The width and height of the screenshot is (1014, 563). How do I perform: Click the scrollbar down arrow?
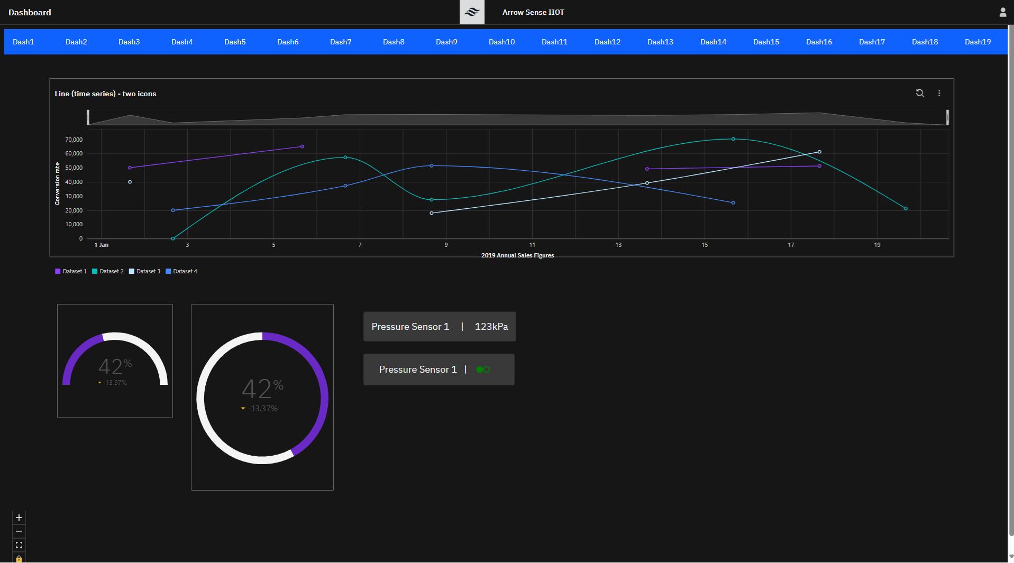pos(1011,556)
